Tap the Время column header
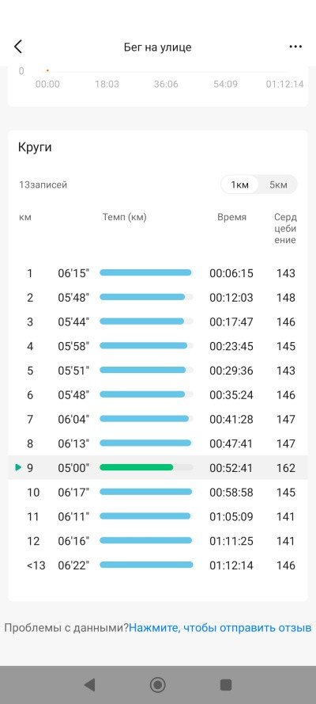 [x=231, y=217]
